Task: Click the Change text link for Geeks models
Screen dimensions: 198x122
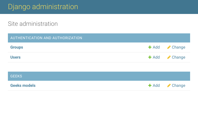Action: pyautogui.click(x=179, y=85)
